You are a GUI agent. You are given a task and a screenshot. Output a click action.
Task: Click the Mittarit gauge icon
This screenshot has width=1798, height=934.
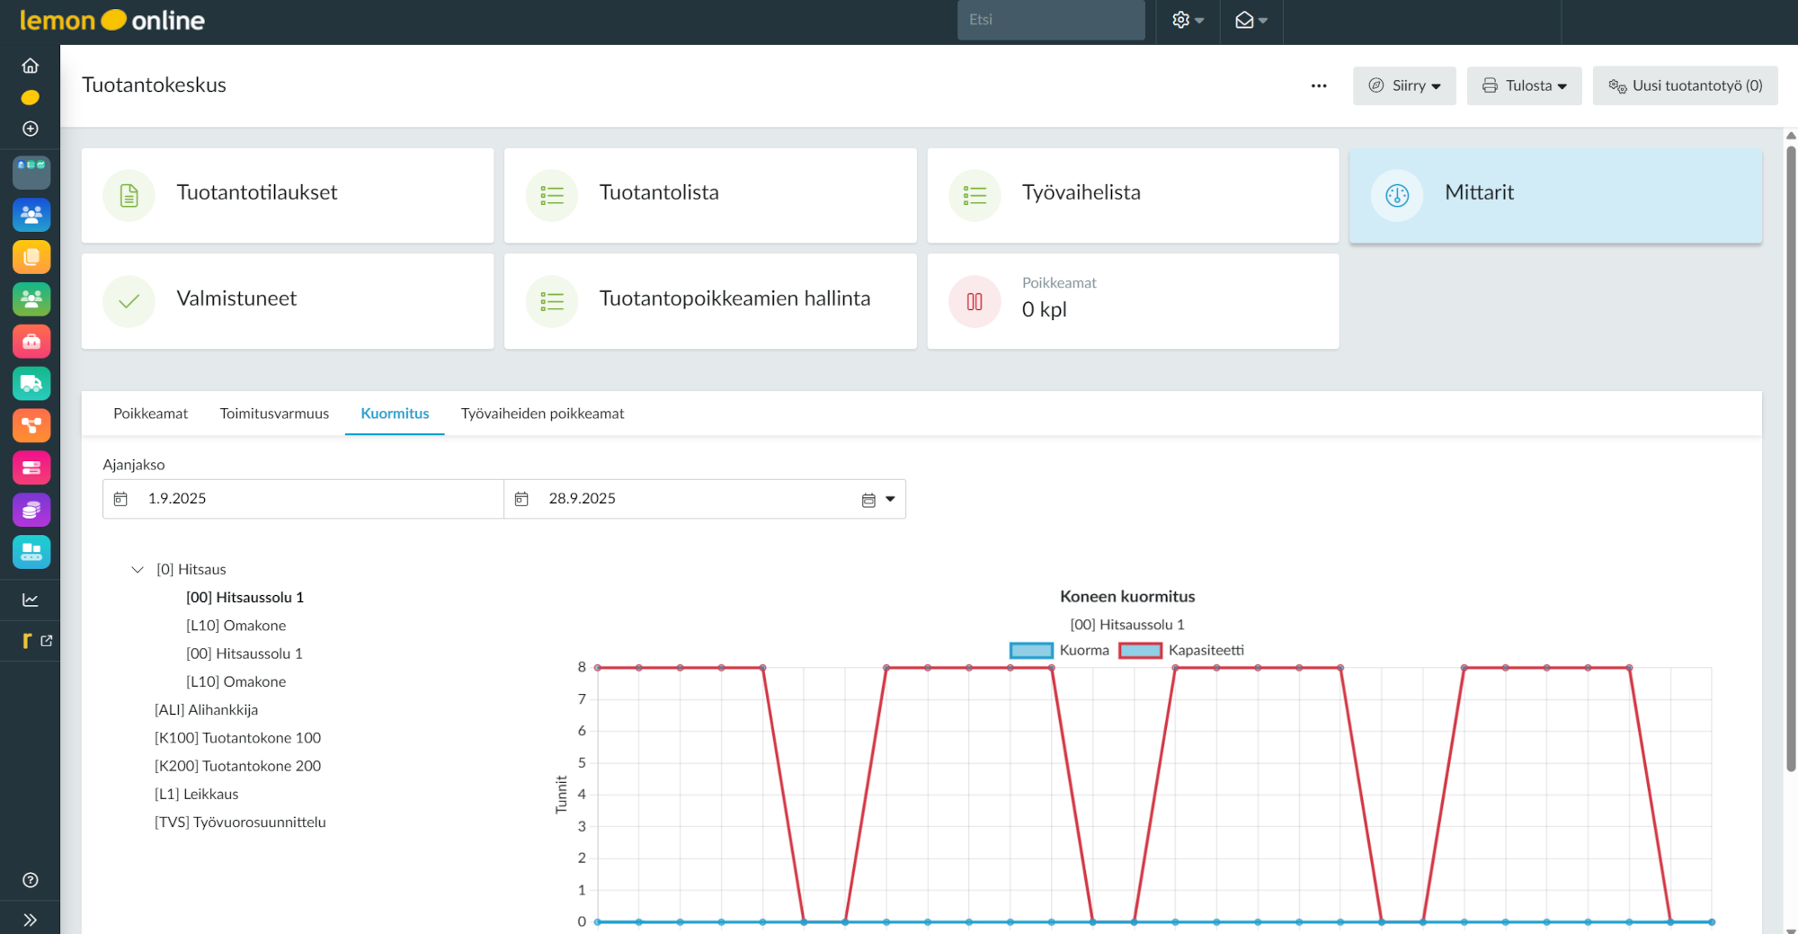tap(1395, 195)
